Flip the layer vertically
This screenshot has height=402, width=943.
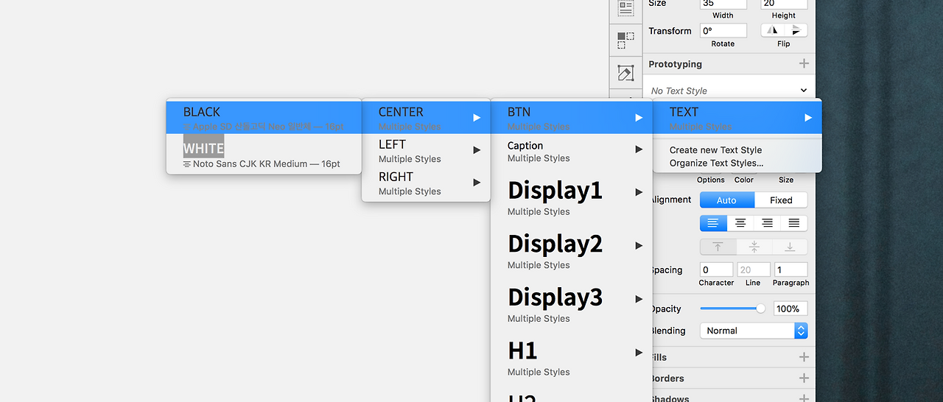point(796,30)
